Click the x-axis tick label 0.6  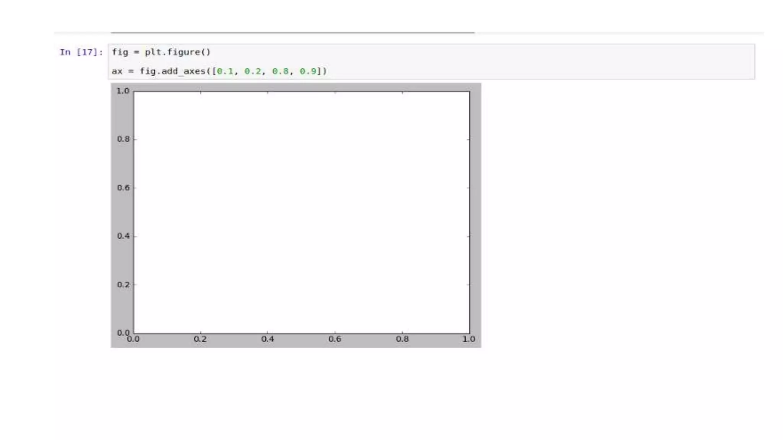tap(335, 339)
